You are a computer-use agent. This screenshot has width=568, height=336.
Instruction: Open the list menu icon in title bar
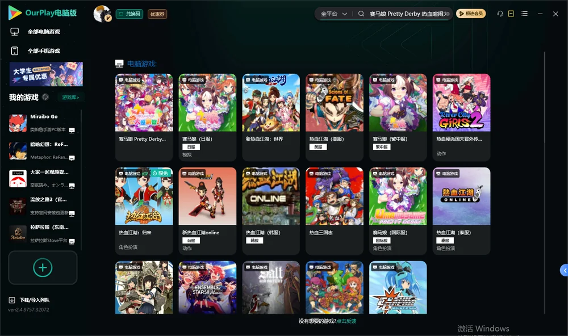coord(524,14)
